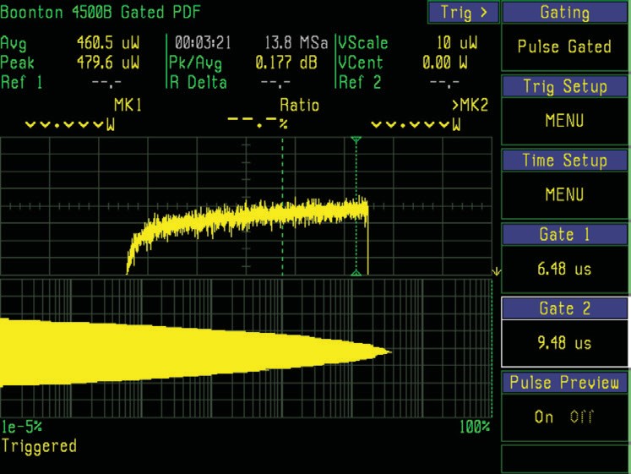Click the Pk/Avg value 0.177 dB
631x474 pixels.
286,63
